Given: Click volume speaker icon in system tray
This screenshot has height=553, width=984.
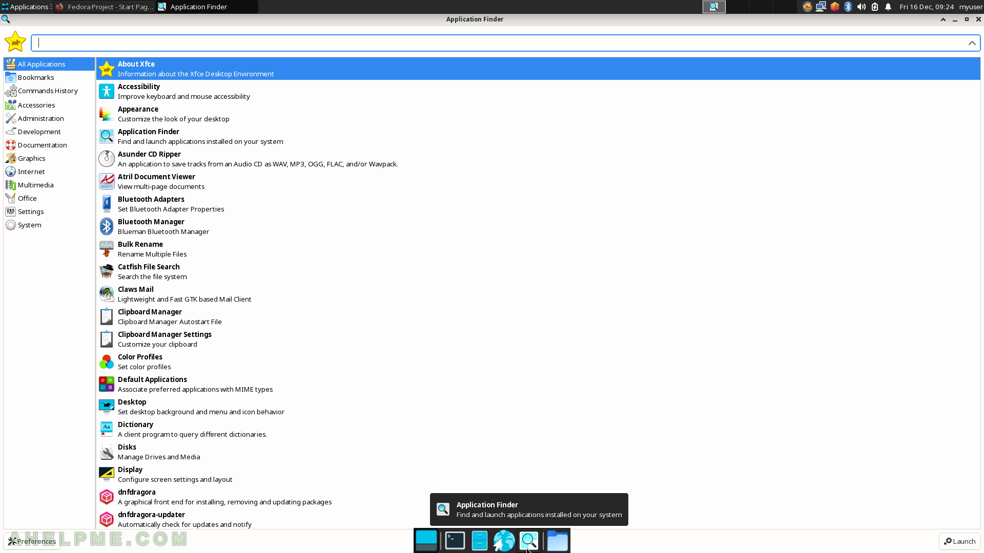Looking at the screenshot, I should click(x=862, y=7).
